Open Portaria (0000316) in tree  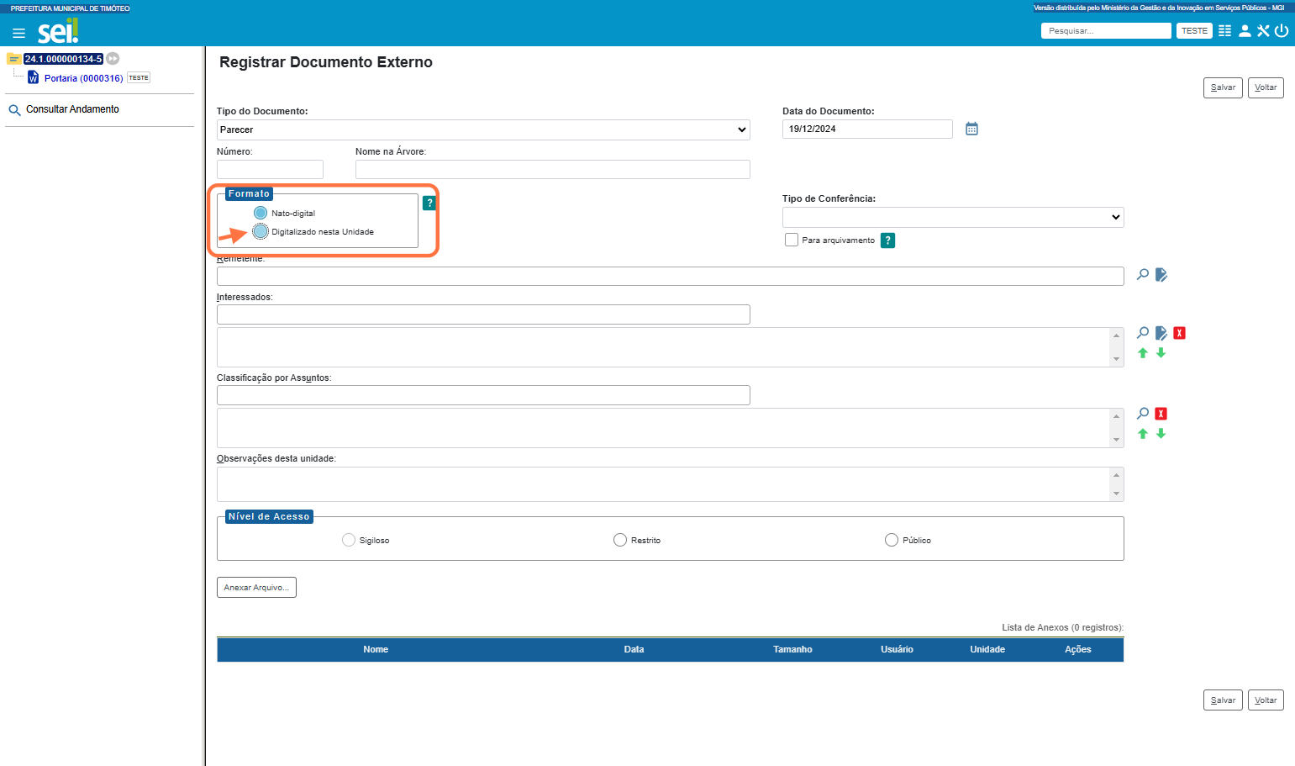83,78
